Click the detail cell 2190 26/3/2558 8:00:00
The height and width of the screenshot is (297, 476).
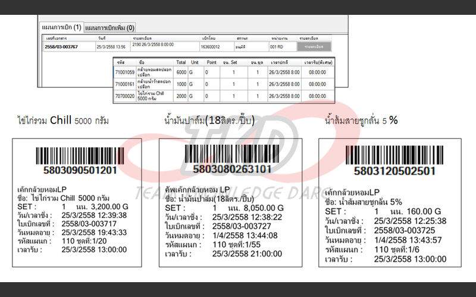coord(153,45)
